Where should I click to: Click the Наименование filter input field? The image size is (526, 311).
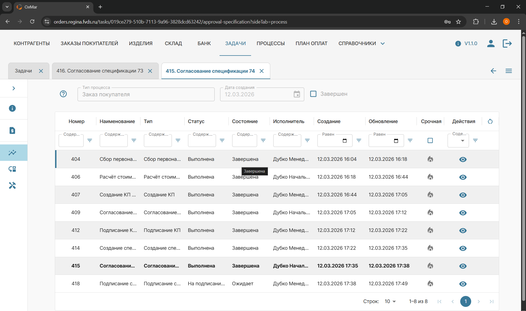click(113, 141)
